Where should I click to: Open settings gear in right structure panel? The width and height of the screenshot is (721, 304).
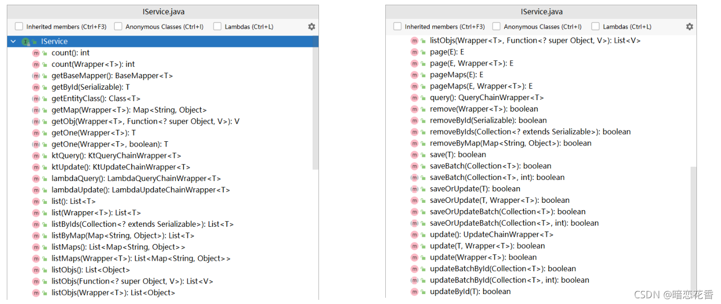(x=690, y=27)
